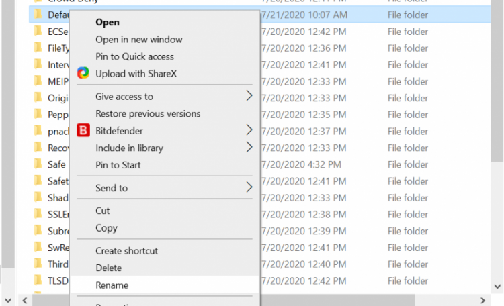Choose Pin to Quick access

click(x=165, y=56)
